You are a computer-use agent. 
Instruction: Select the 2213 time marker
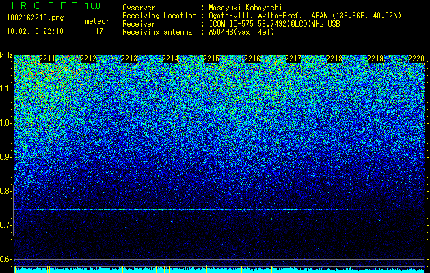[x=129, y=59]
